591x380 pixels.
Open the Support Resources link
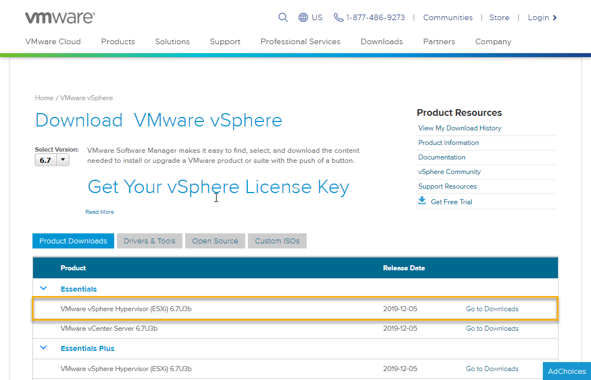coord(447,186)
